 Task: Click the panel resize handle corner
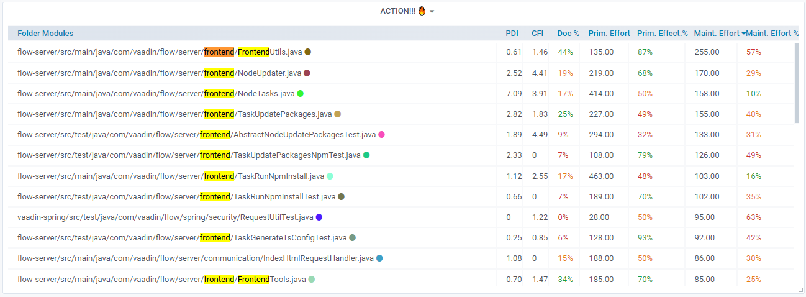tap(800, 290)
